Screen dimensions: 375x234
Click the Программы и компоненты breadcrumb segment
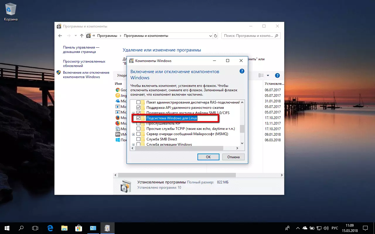146,36
